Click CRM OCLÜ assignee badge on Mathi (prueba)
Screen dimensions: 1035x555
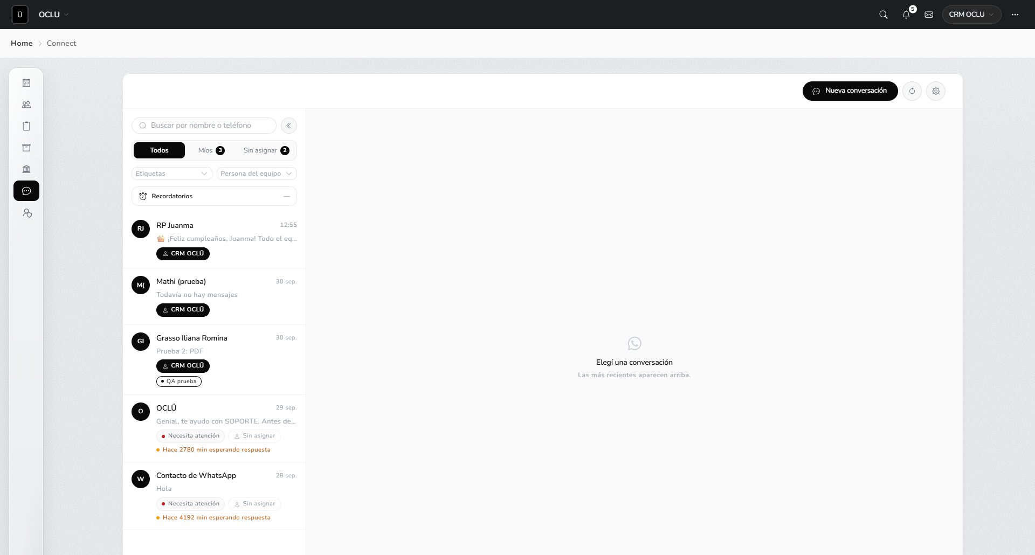[183, 310]
